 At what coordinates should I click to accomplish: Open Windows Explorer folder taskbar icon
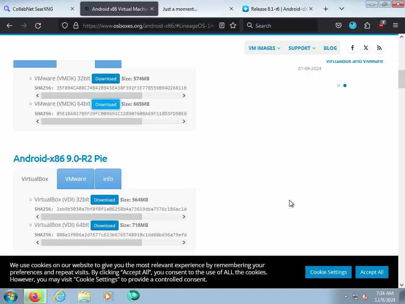click(x=84, y=296)
